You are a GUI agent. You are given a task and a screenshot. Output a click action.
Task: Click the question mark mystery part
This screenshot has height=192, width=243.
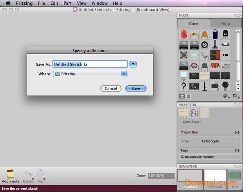tap(183, 86)
